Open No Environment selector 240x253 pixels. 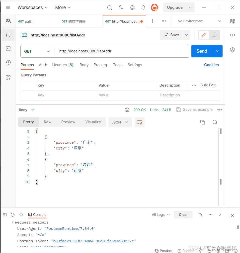point(199,21)
